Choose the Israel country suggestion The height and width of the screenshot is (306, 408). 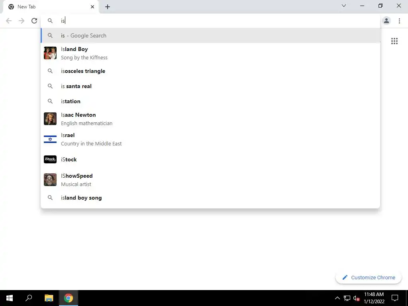210,139
